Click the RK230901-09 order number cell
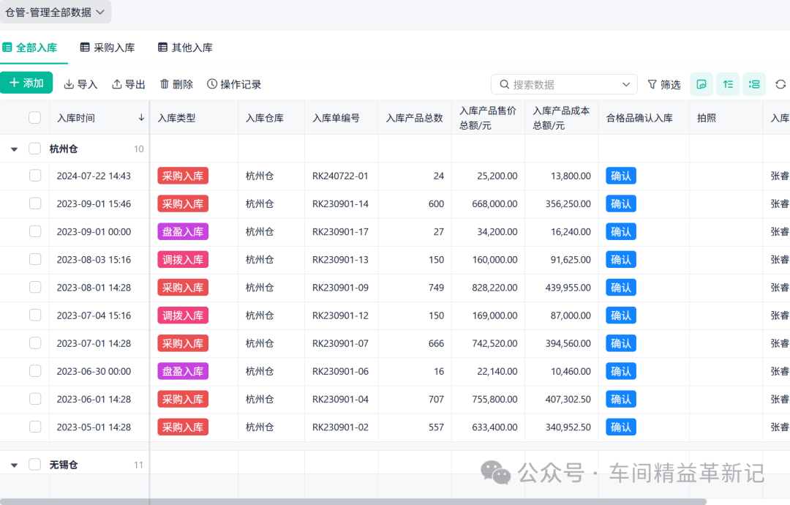 tap(341, 288)
